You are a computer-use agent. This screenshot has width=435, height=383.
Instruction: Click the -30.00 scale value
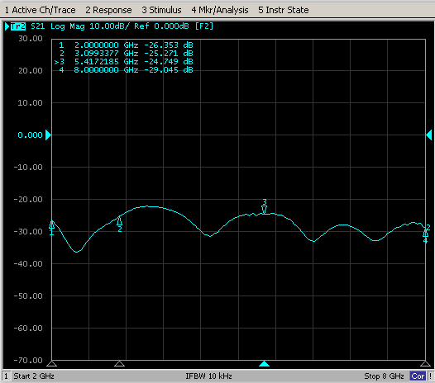tap(28, 231)
